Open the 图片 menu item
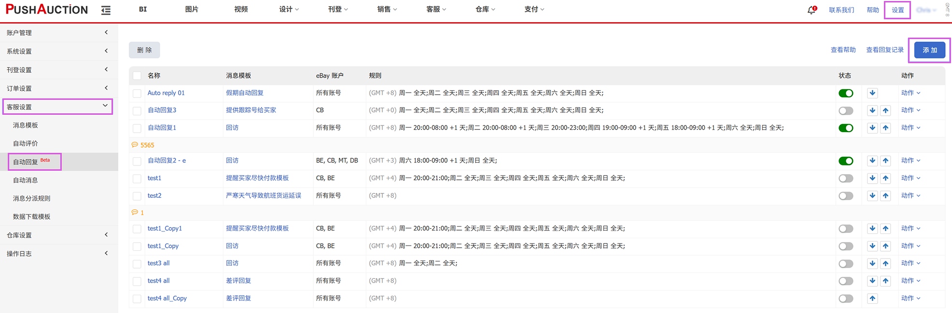This screenshot has height=313, width=952. coord(192,9)
